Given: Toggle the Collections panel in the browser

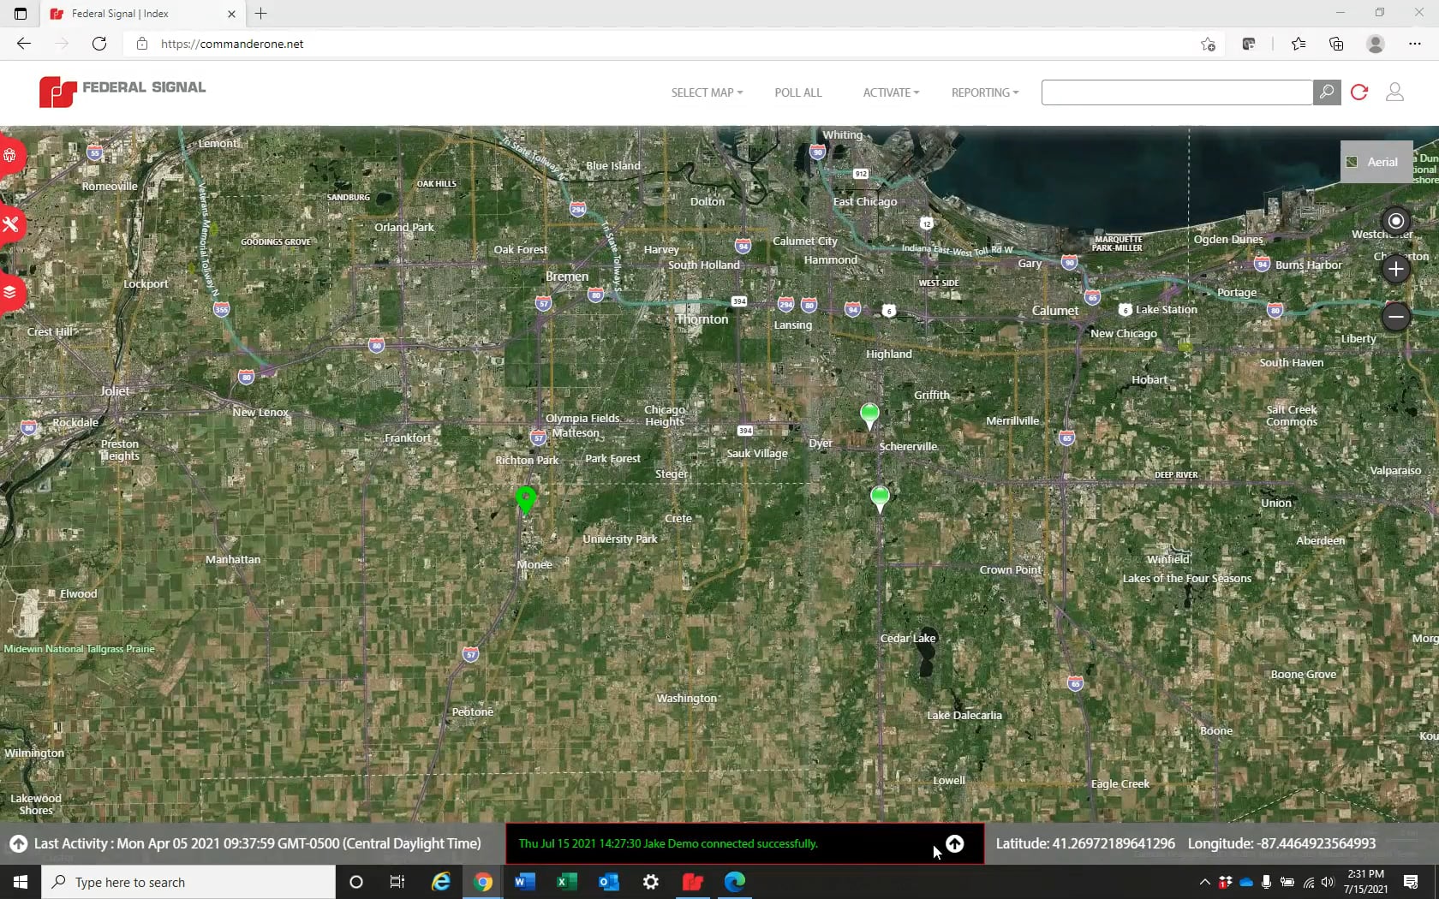Looking at the screenshot, I should 1336,44.
